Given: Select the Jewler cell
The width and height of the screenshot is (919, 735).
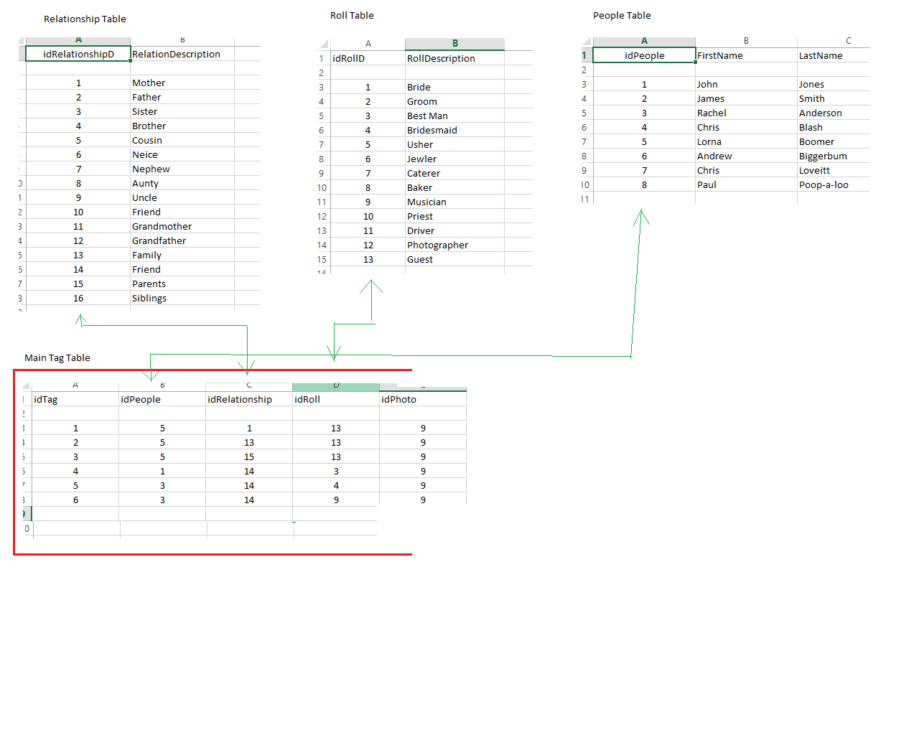Looking at the screenshot, I should (x=454, y=159).
